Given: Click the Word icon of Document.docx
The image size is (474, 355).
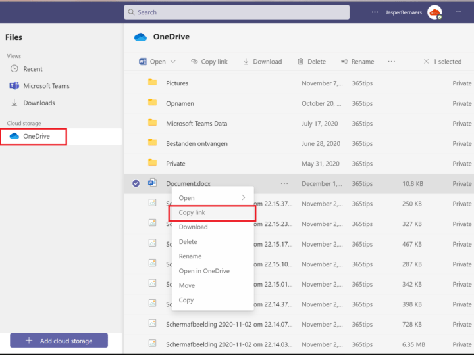Looking at the screenshot, I should click(152, 183).
